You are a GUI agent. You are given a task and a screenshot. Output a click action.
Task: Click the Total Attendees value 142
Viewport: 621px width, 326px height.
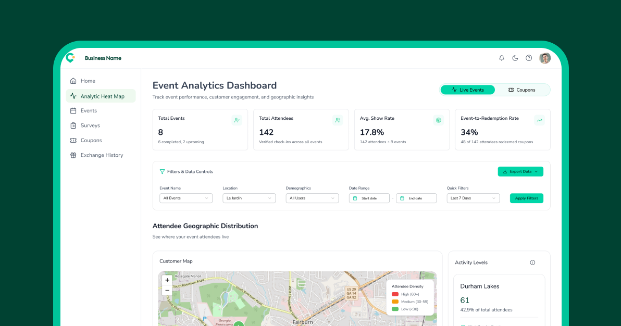[266, 132]
